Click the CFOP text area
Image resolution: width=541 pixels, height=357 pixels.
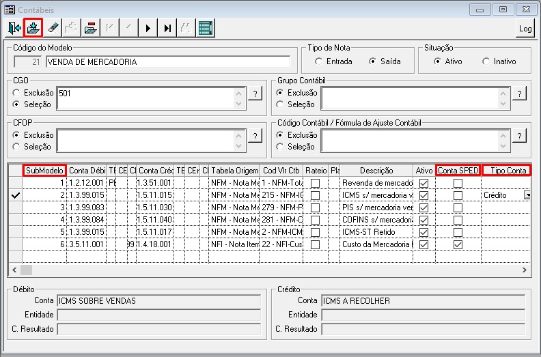pos(145,141)
